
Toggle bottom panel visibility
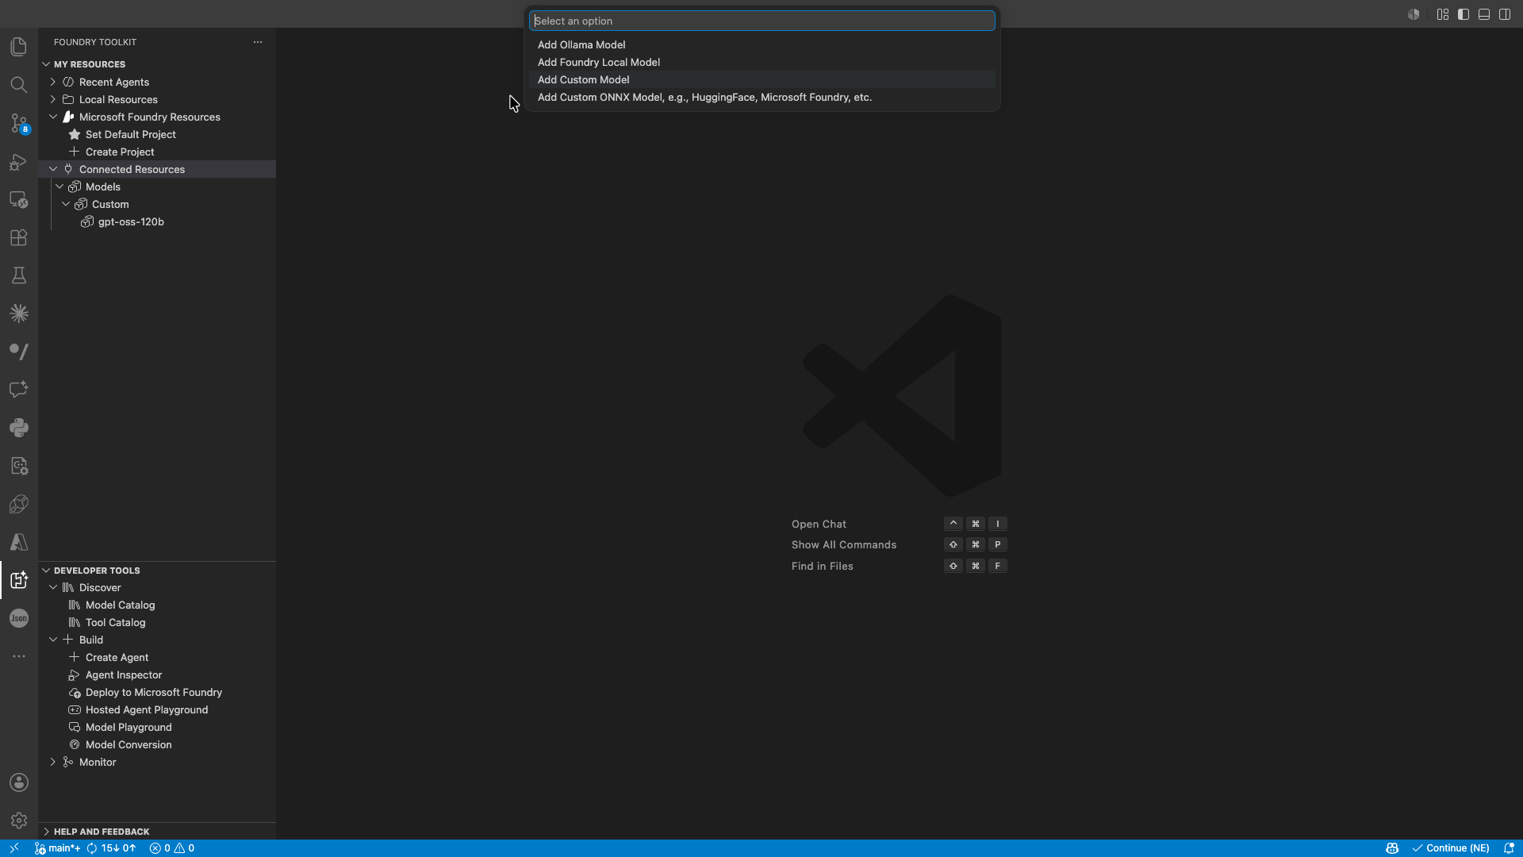(1484, 14)
